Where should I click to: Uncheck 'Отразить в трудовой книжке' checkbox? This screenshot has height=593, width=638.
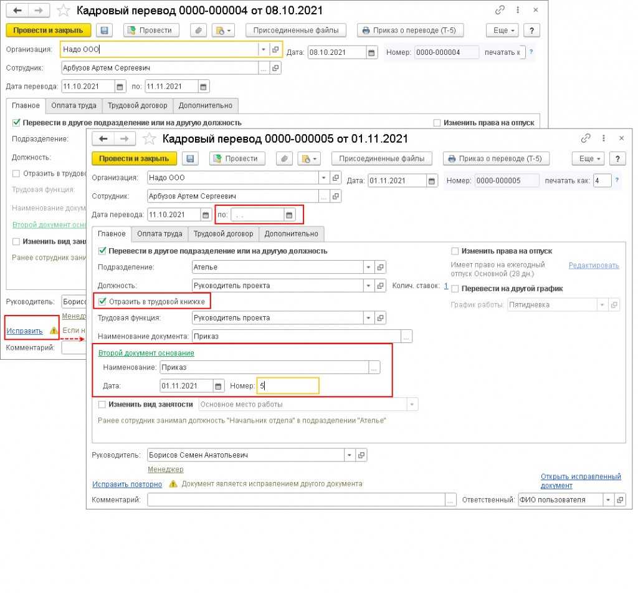point(103,302)
